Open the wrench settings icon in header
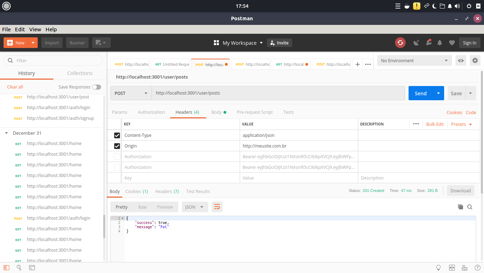484x273 pixels. [429, 43]
